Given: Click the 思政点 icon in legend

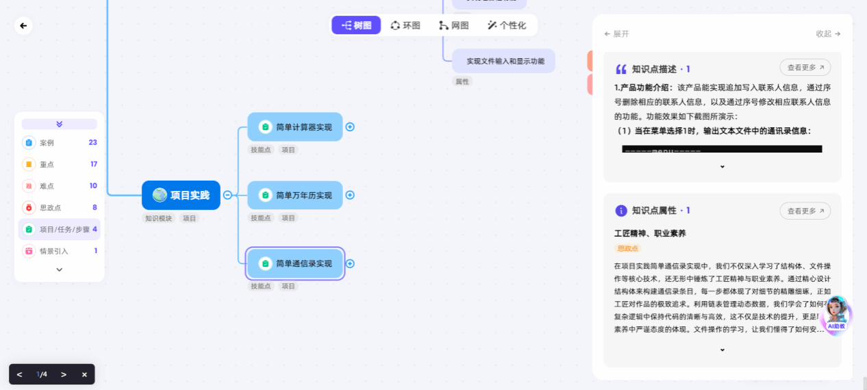Looking at the screenshot, I should pos(29,207).
